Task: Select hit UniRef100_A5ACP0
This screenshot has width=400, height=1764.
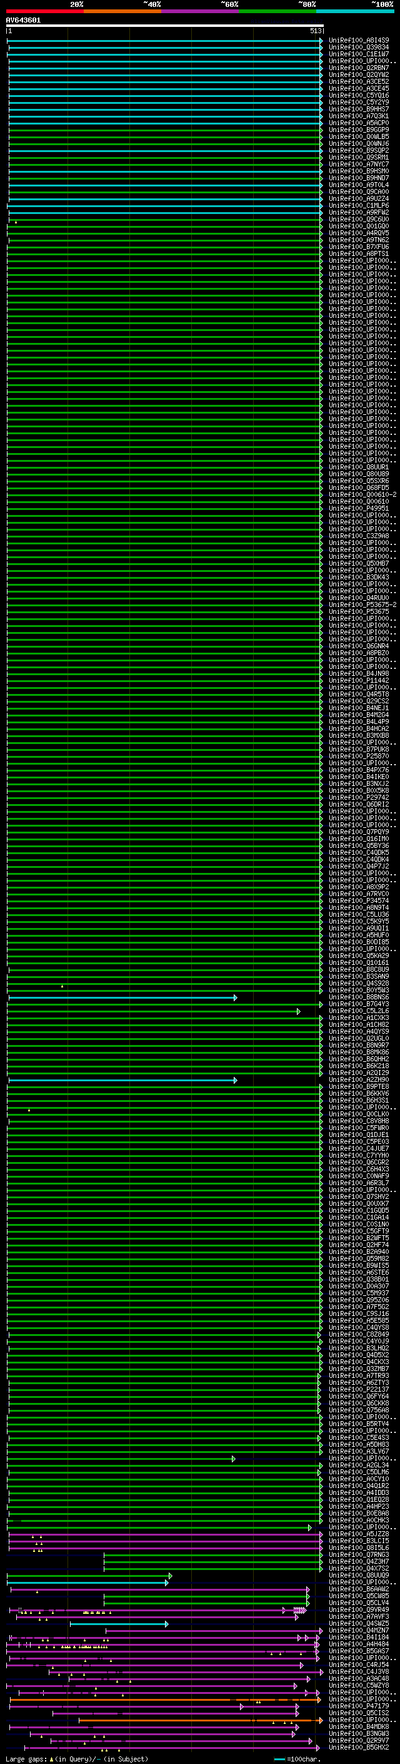Action: pos(358,123)
